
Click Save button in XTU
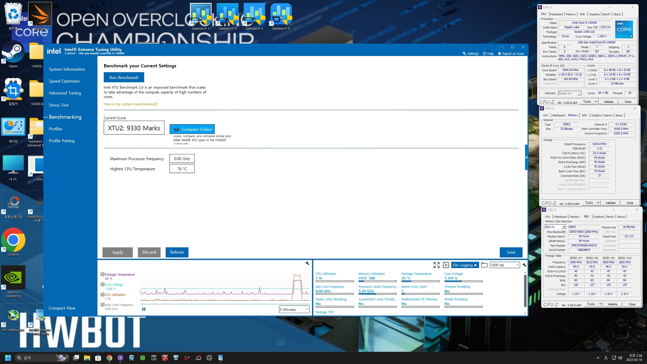tap(511, 252)
